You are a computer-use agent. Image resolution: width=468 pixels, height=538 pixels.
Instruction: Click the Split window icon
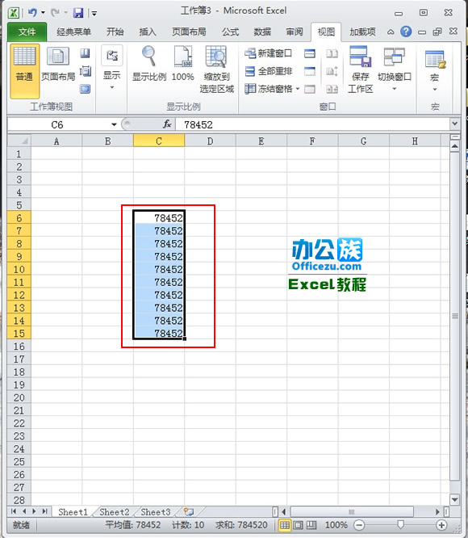[310, 53]
